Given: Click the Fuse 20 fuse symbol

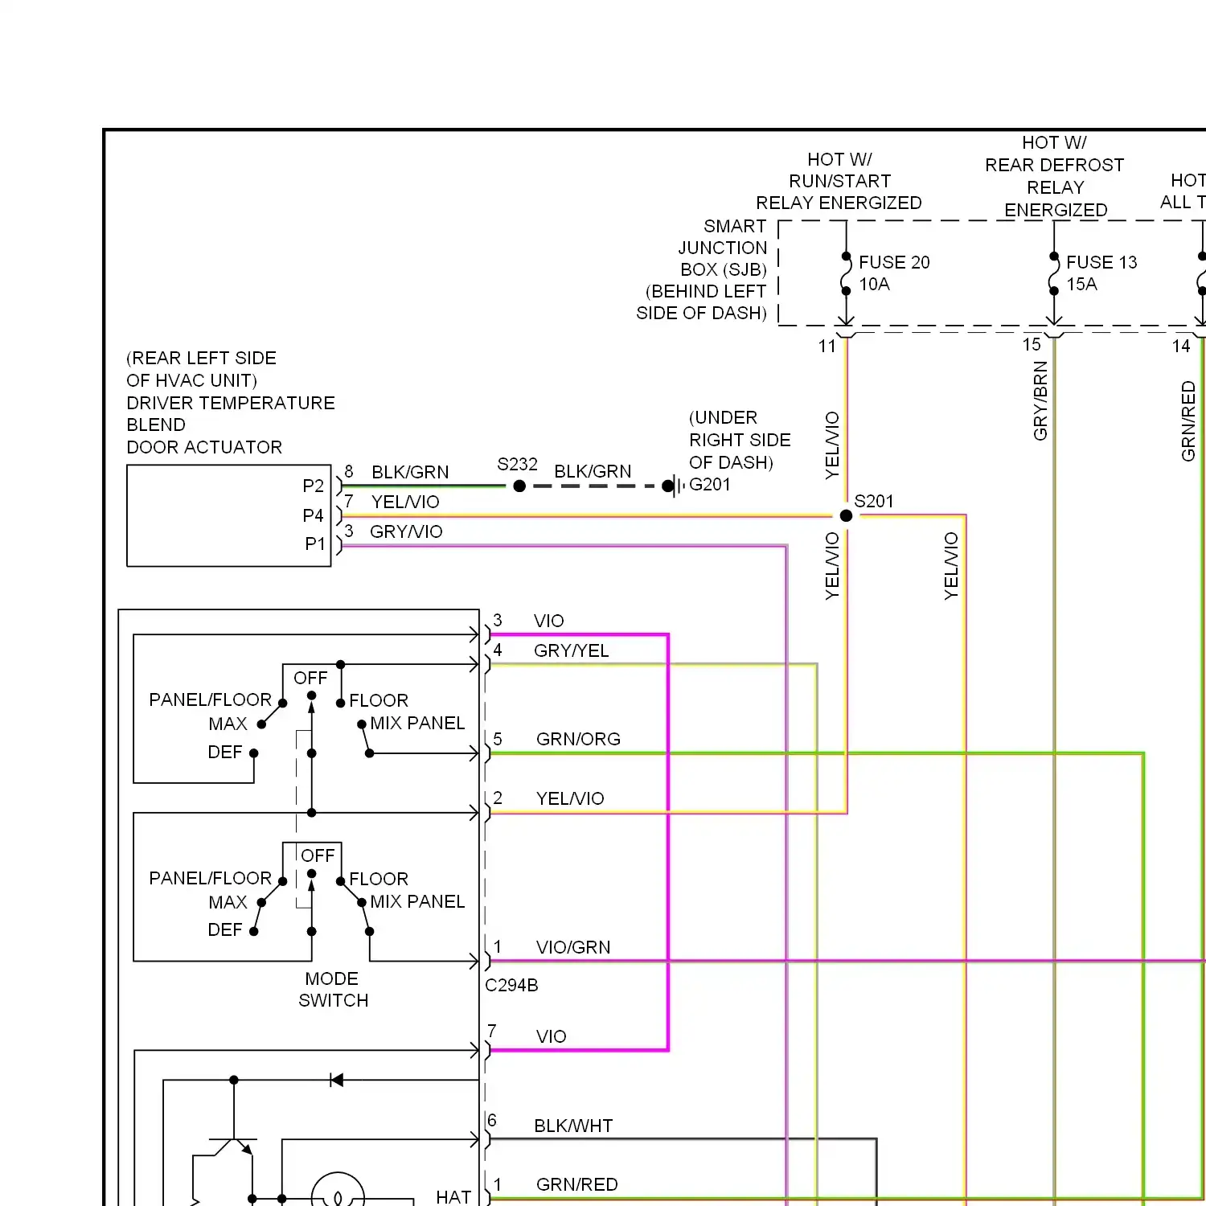Looking at the screenshot, I should point(846,273).
